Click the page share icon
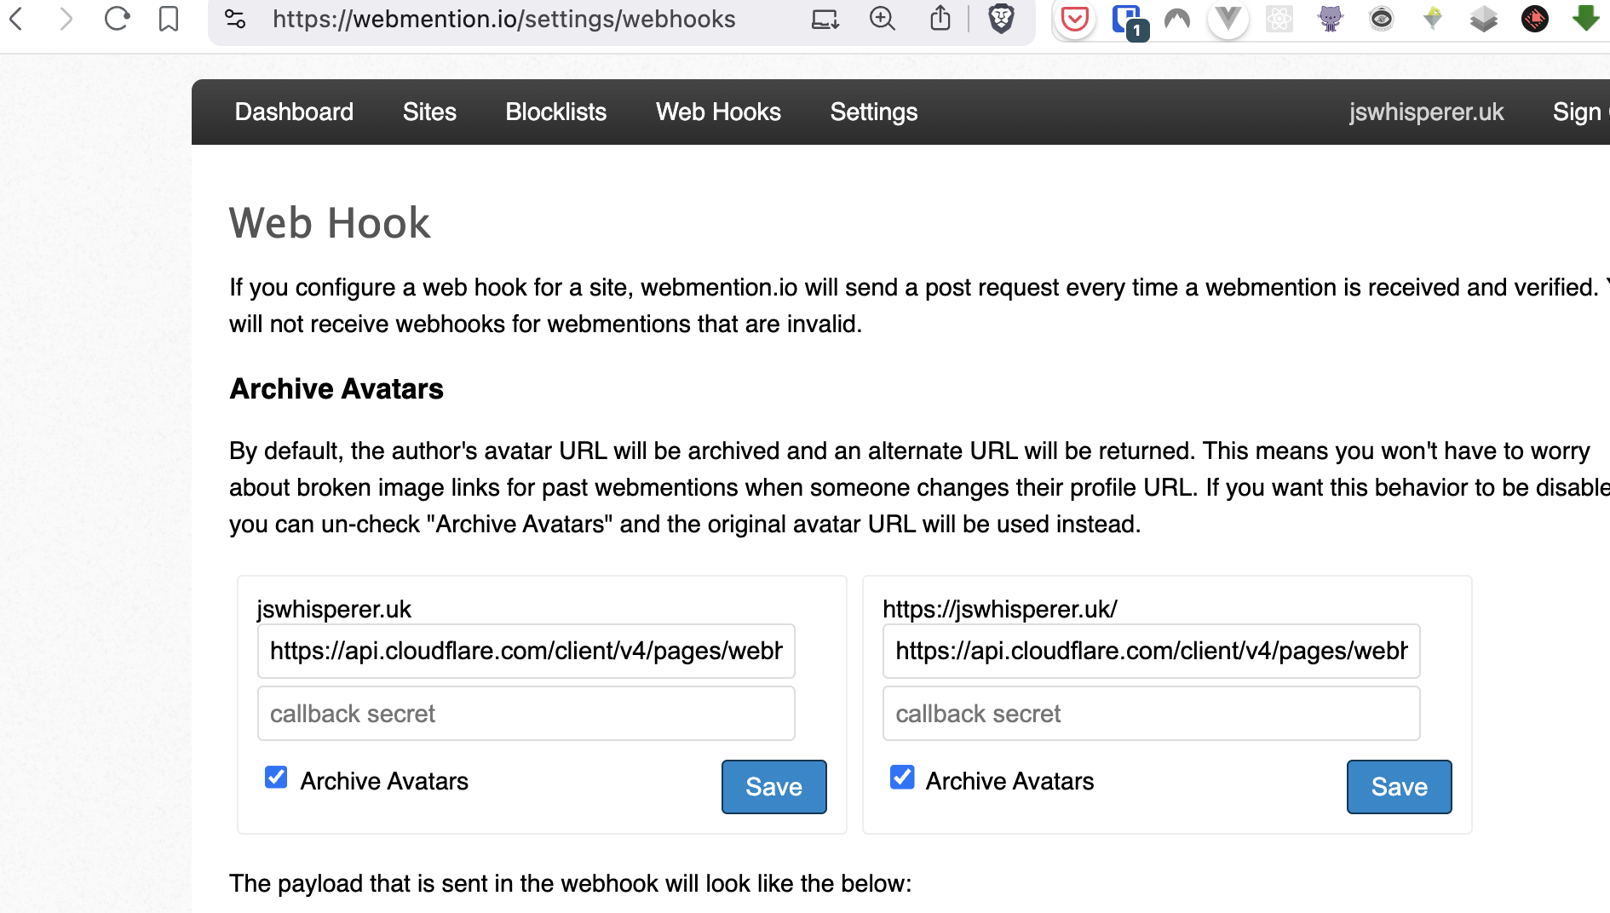Image resolution: width=1610 pixels, height=913 pixels. click(x=940, y=19)
